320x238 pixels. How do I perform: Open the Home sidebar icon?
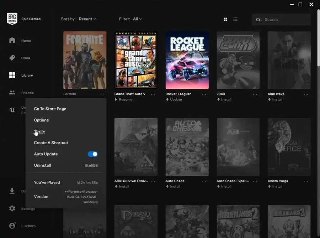point(12,40)
